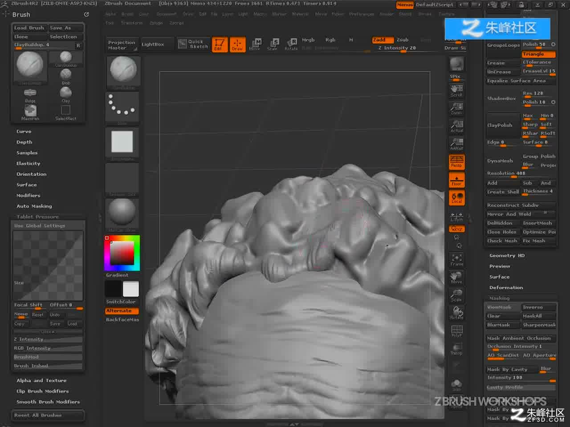The width and height of the screenshot is (570, 427).
Task: Open the Preferences menu
Action: coord(362,14)
